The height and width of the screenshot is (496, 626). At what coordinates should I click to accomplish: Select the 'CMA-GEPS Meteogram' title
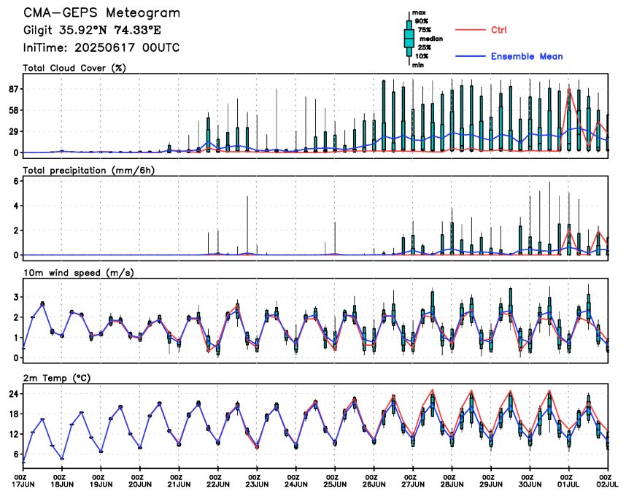click(102, 13)
